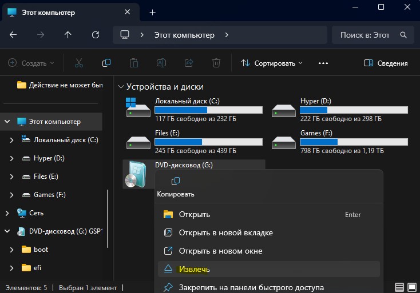This screenshot has width=420, height=293.
Task: Select the Hyper (D:) drive icon
Action: 283,110
